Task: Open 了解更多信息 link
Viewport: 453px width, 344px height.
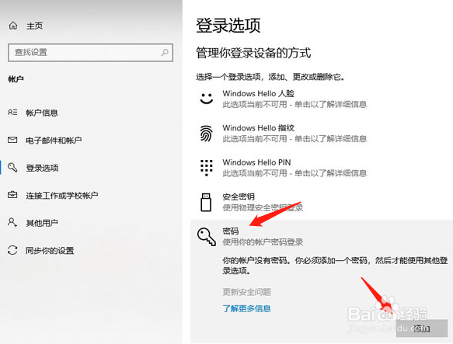Action: click(247, 308)
